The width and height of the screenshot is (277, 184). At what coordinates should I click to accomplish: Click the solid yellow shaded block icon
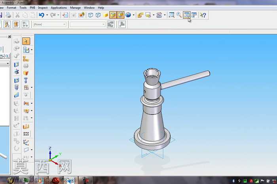(106, 15)
